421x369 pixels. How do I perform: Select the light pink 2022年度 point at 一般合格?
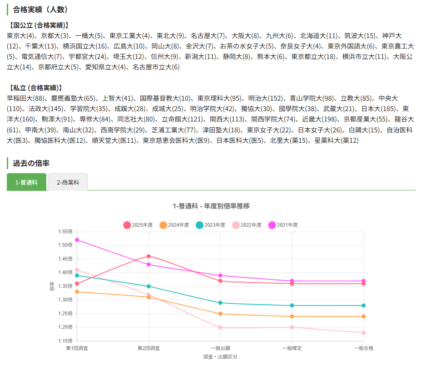coord(364,333)
